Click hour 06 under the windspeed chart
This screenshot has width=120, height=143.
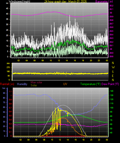34,60
